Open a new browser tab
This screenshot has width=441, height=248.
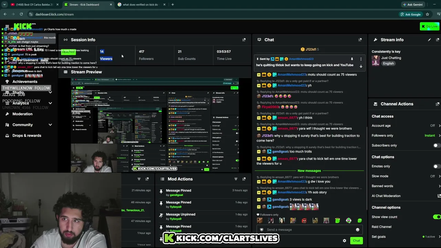[173, 4]
